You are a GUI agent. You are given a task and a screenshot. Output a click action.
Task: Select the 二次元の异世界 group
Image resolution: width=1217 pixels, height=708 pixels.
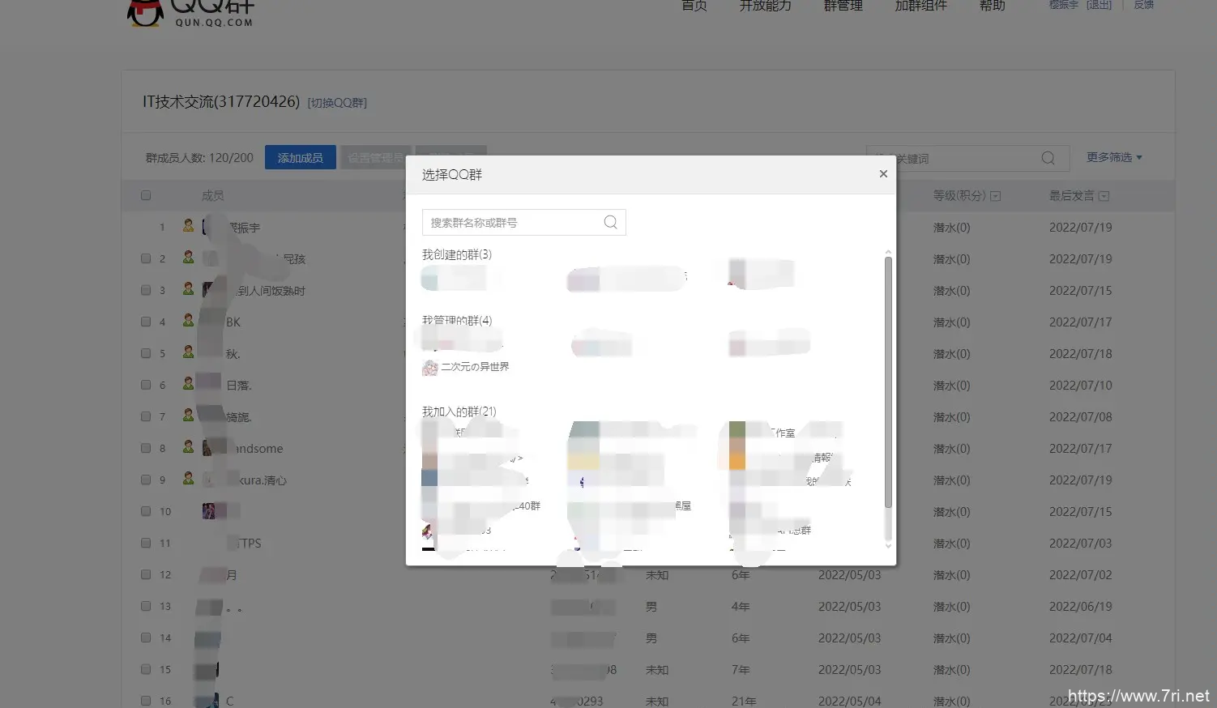tap(466, 368)
